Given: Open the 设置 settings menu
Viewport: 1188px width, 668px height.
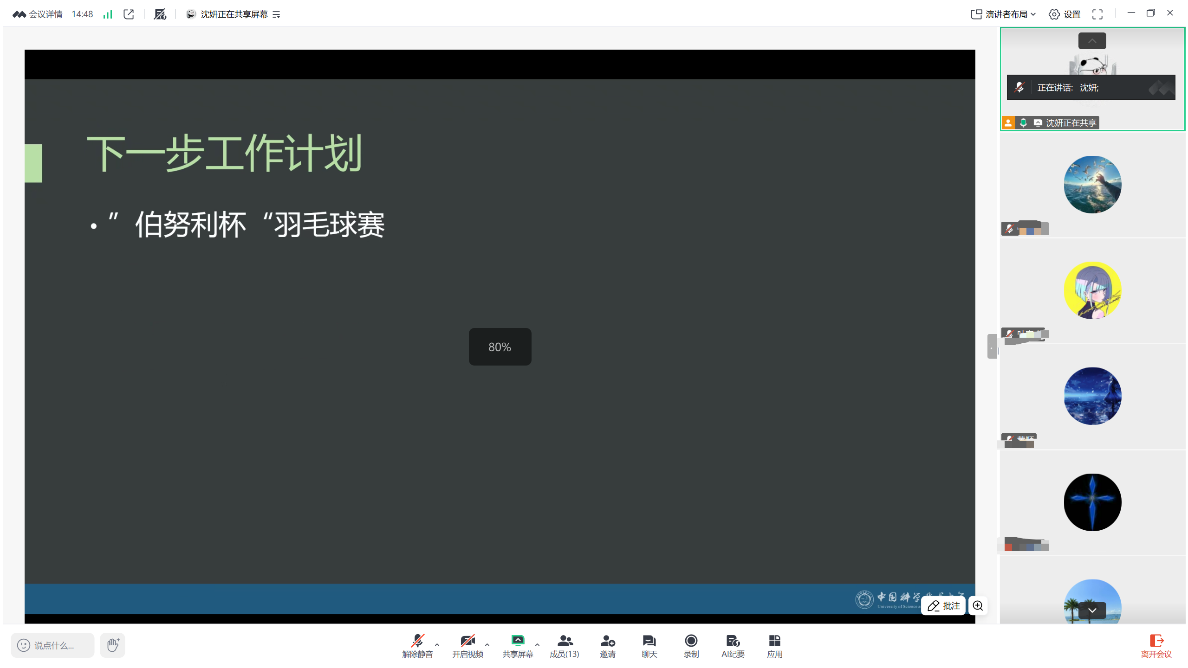Looking at the screenshot, I should pyautogui.click(x=1065, y=14).
